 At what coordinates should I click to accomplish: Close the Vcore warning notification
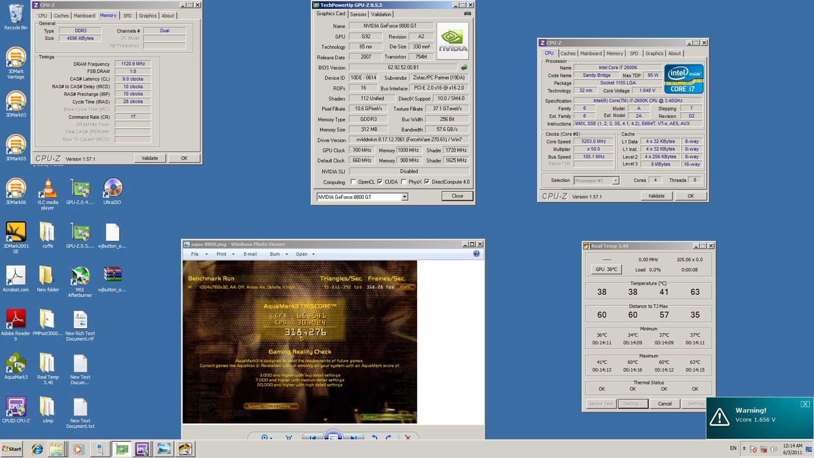point(805,404)
